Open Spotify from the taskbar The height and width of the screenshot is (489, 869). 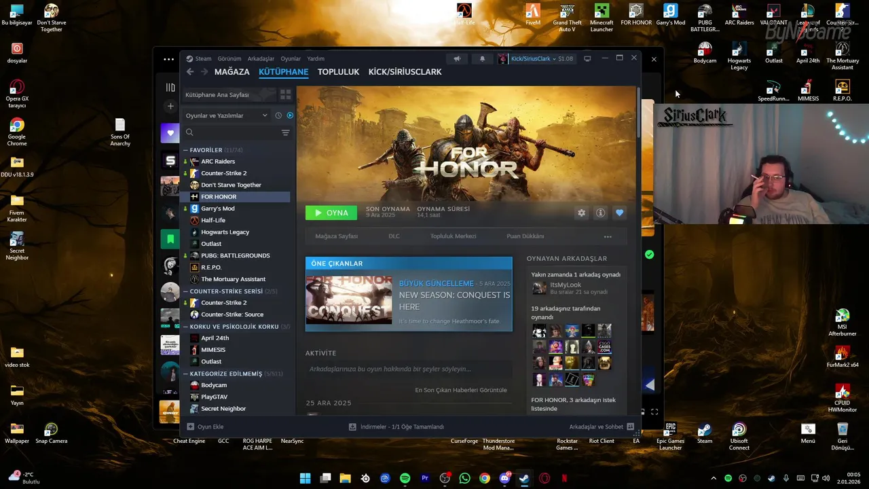pyautogui.click(x=405, y=478)
